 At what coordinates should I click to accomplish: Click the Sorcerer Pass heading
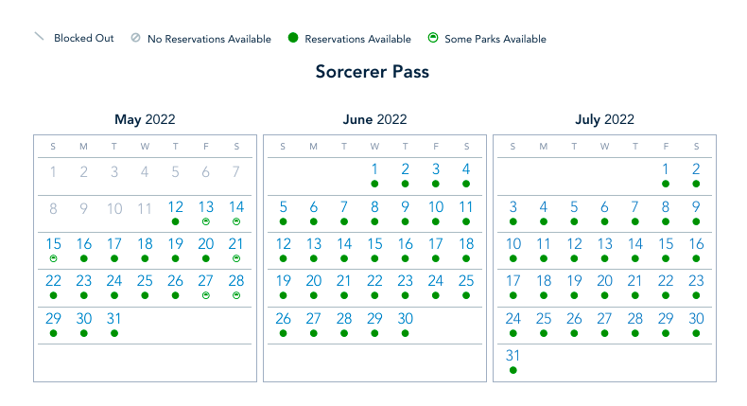373,72
